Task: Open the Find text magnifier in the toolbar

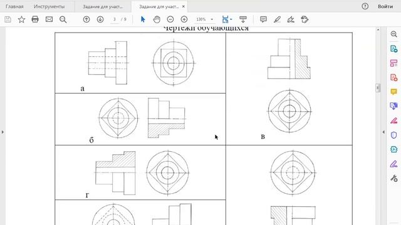Action: [63, 19]
